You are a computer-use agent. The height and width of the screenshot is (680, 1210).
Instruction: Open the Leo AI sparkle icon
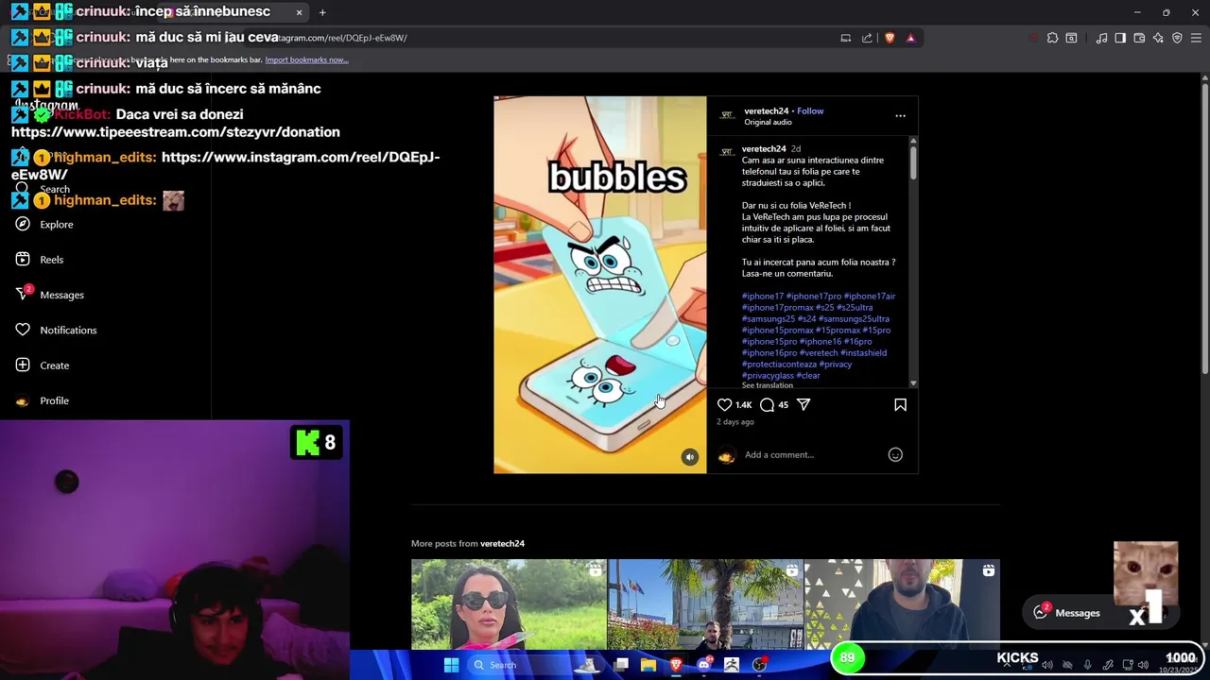pyautogui.click(x=1158, y=38)
